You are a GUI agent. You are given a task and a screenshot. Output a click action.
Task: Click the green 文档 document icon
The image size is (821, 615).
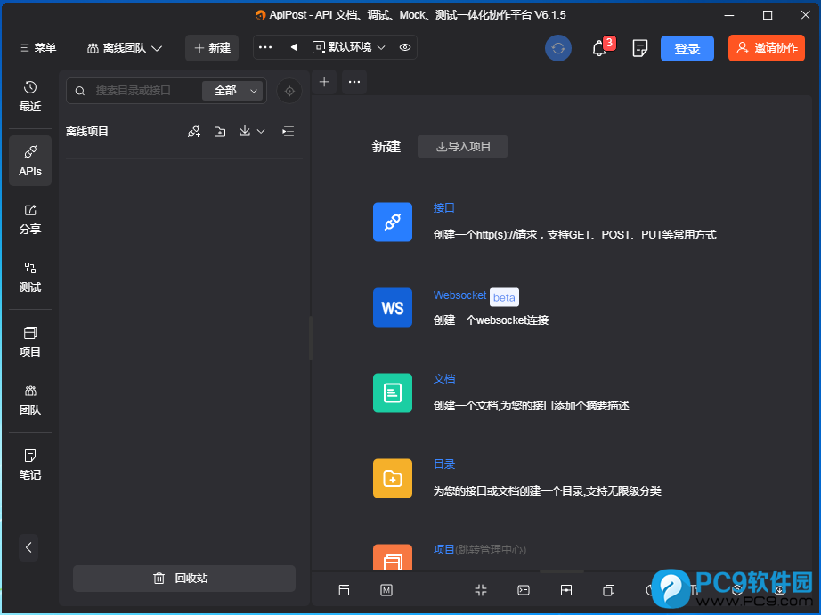[393, 393]
